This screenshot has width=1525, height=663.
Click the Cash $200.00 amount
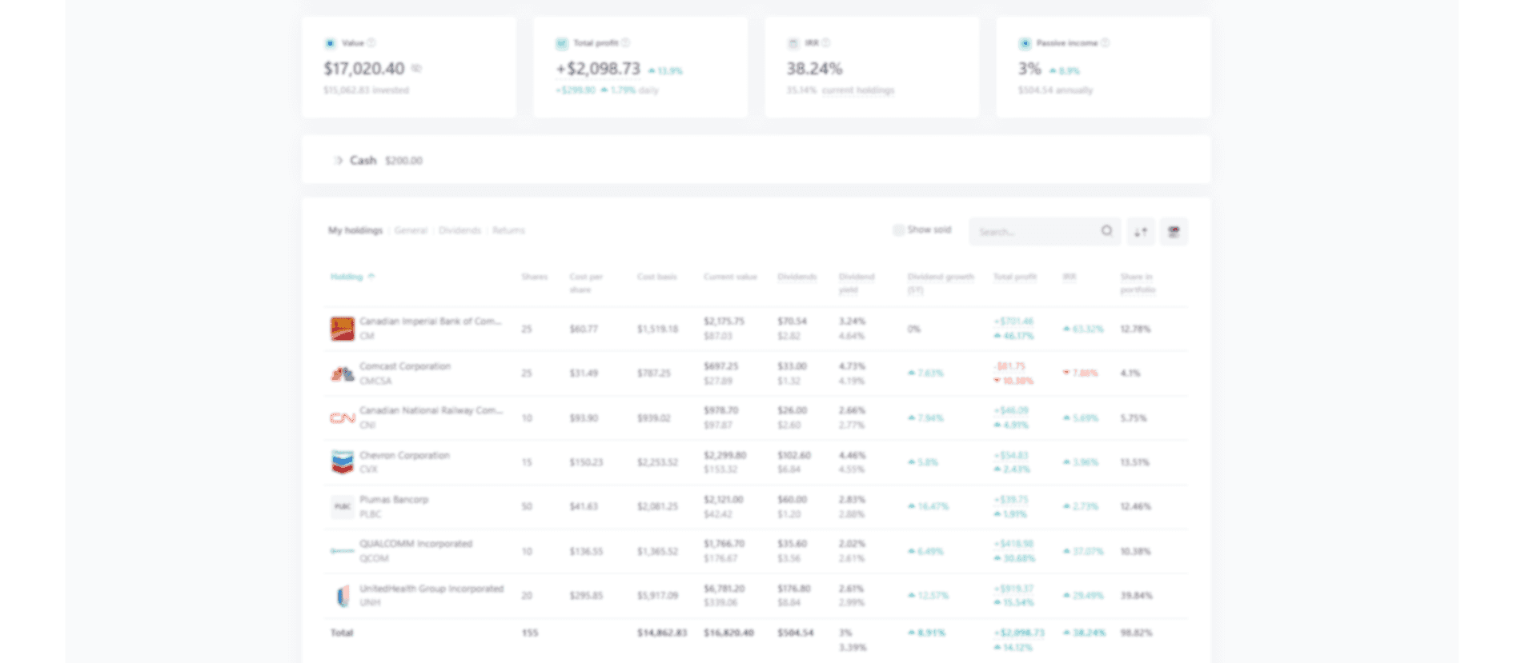[403, 161]
